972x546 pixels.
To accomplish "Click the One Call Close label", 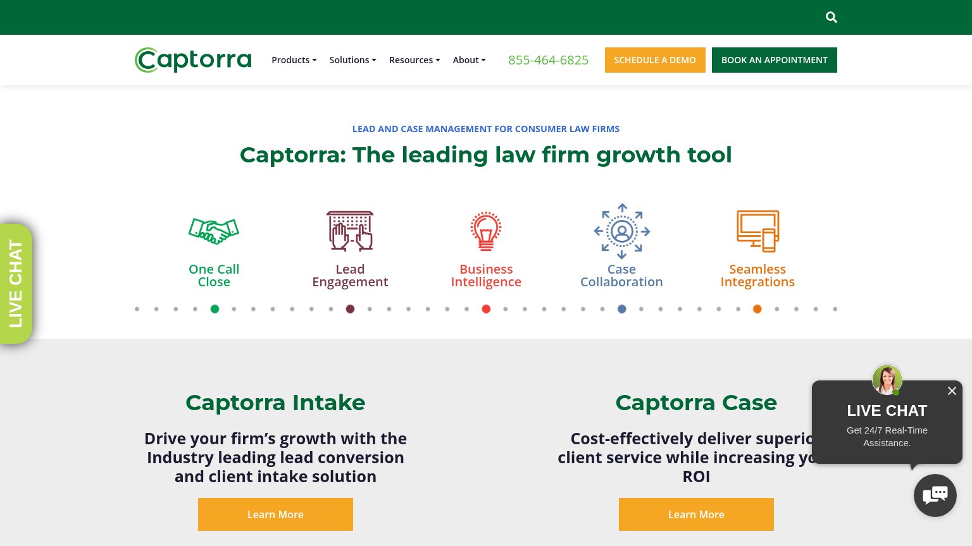I will (214, 276).
